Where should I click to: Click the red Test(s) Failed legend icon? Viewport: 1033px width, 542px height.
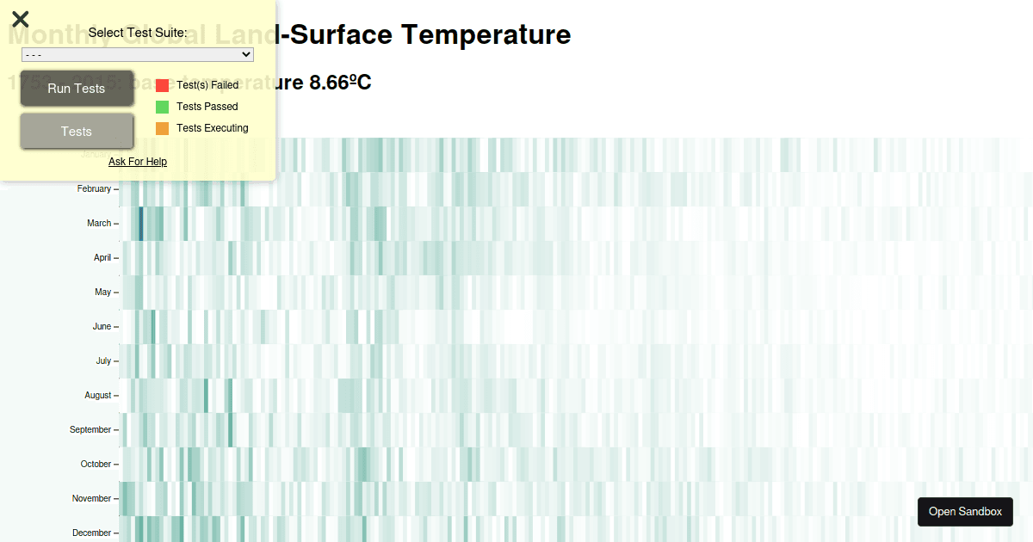click(163, 84)
